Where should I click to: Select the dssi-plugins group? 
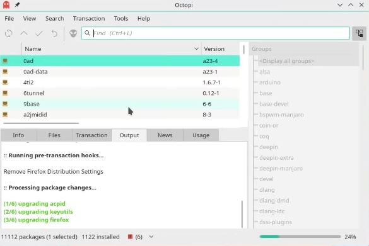(x=276, y=222)
